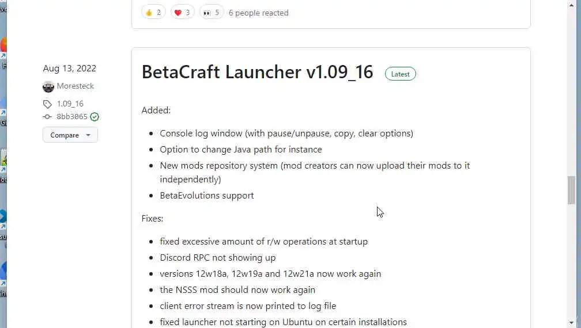The width and height of the screenshot is (581, 328).
Task: Expand the Compare dropdown
Action: tap(70, 135)
